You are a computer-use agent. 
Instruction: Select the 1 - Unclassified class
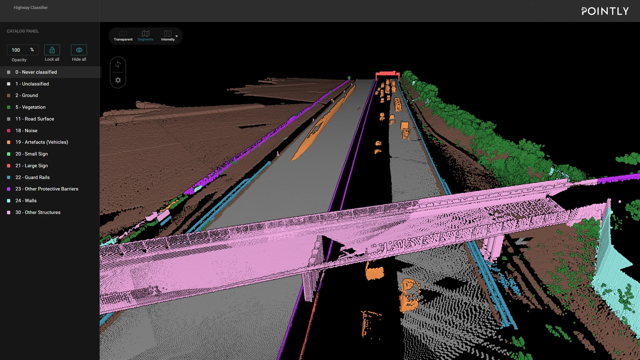pos(51,84)
